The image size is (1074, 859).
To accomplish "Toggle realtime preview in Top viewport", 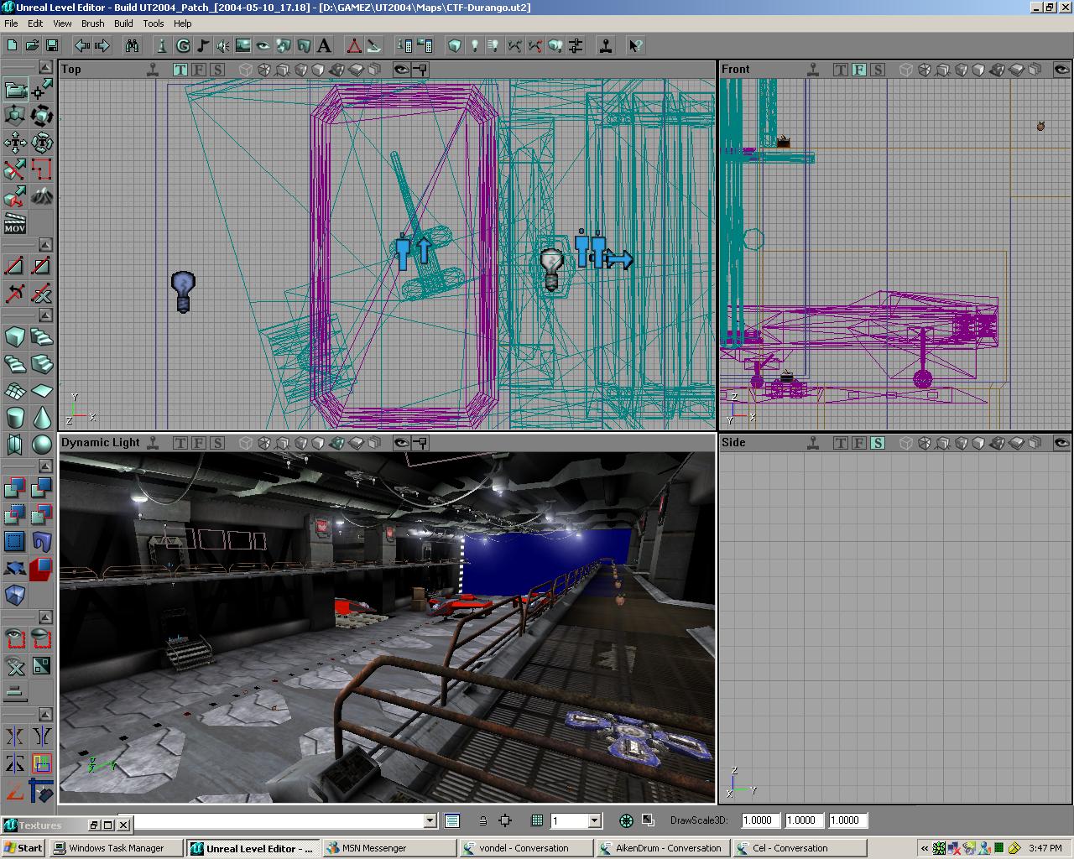I will pyautogui.click(x=153, y=70).
